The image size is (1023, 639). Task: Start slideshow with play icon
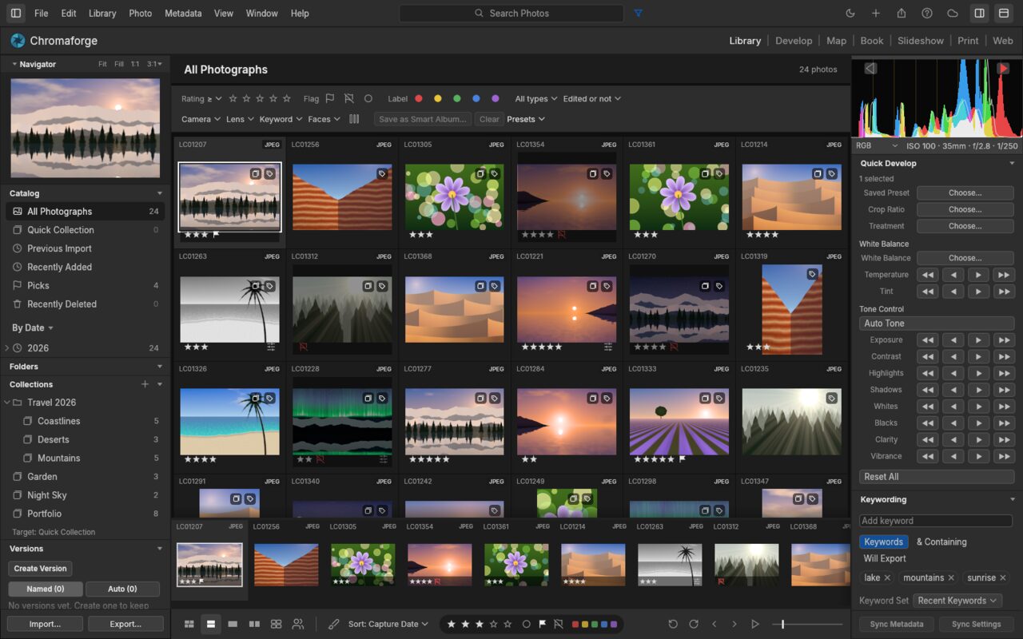click(755, 624)
